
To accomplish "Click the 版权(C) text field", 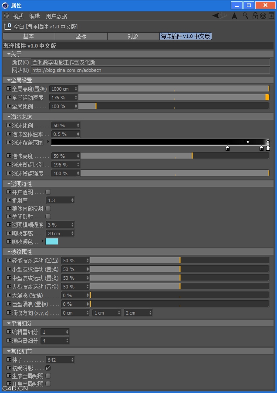I will pos(151,62).
